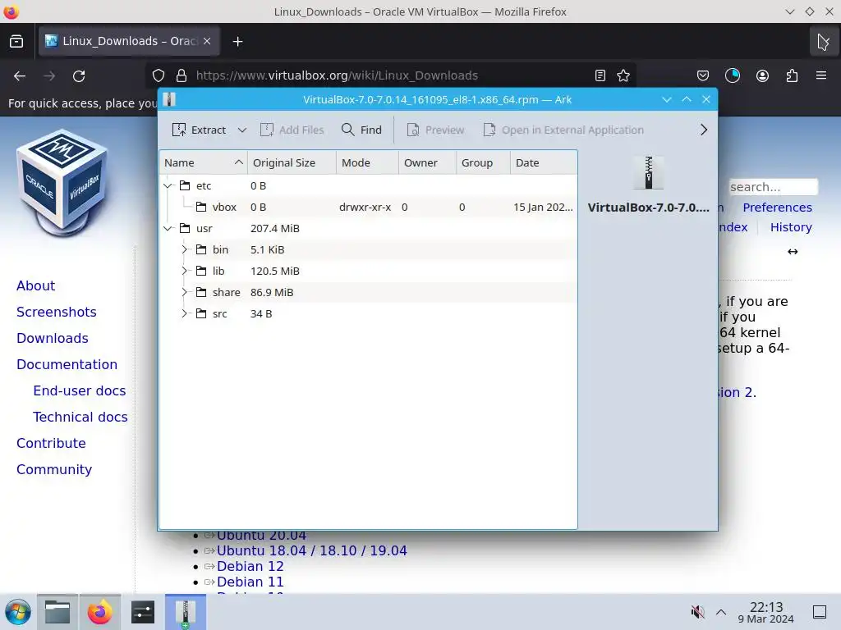Viewport: 841px width, 630px height.
Task: Click the archive zip icon in info panel
Action: (x=649, y=173)
